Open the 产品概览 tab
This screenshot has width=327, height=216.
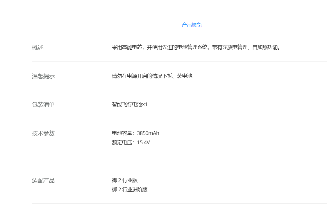192,25
